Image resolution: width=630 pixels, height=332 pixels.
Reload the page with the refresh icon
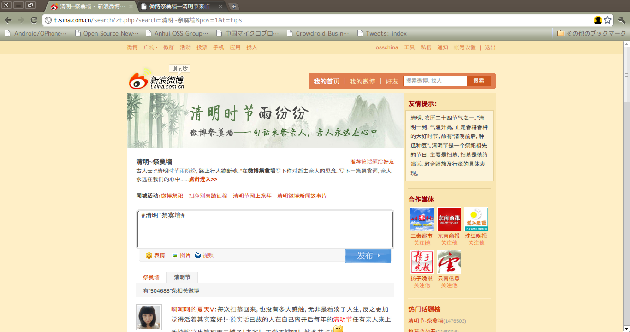click(x=34, y=20)
